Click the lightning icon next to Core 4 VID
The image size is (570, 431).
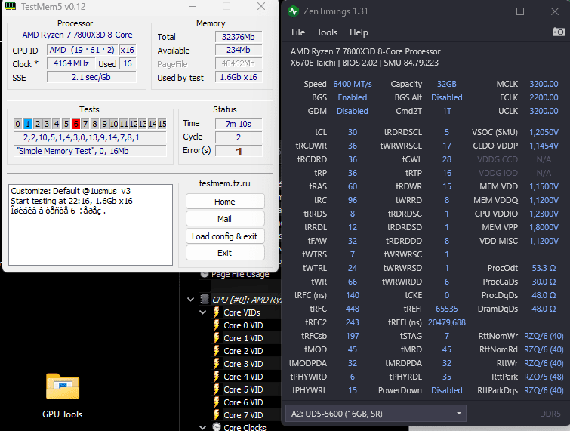point(216,377)
